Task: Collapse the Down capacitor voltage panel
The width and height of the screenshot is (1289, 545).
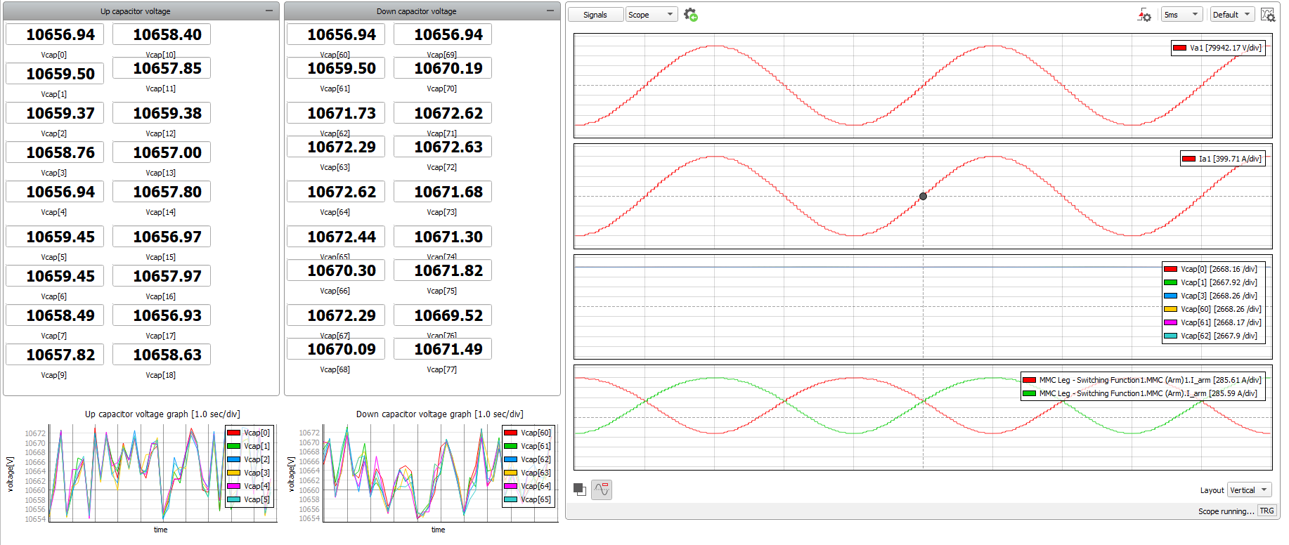Action: coord(550,11)
